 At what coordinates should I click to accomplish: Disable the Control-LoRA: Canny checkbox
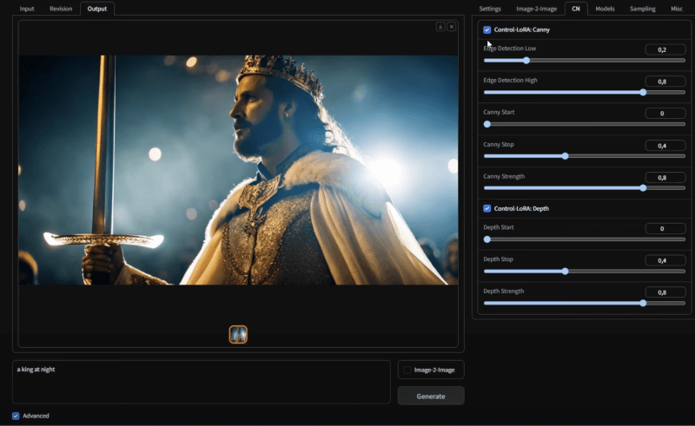coord(487,29)
